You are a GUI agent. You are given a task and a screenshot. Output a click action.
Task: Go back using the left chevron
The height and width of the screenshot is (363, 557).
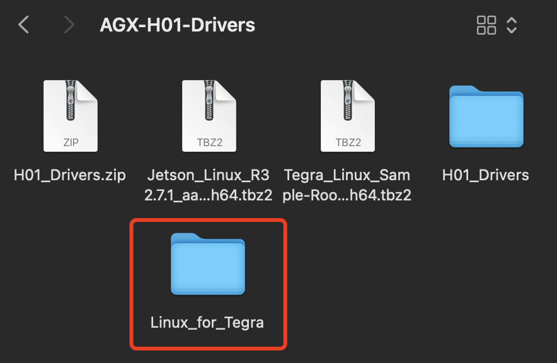click(x=23, y=25)
